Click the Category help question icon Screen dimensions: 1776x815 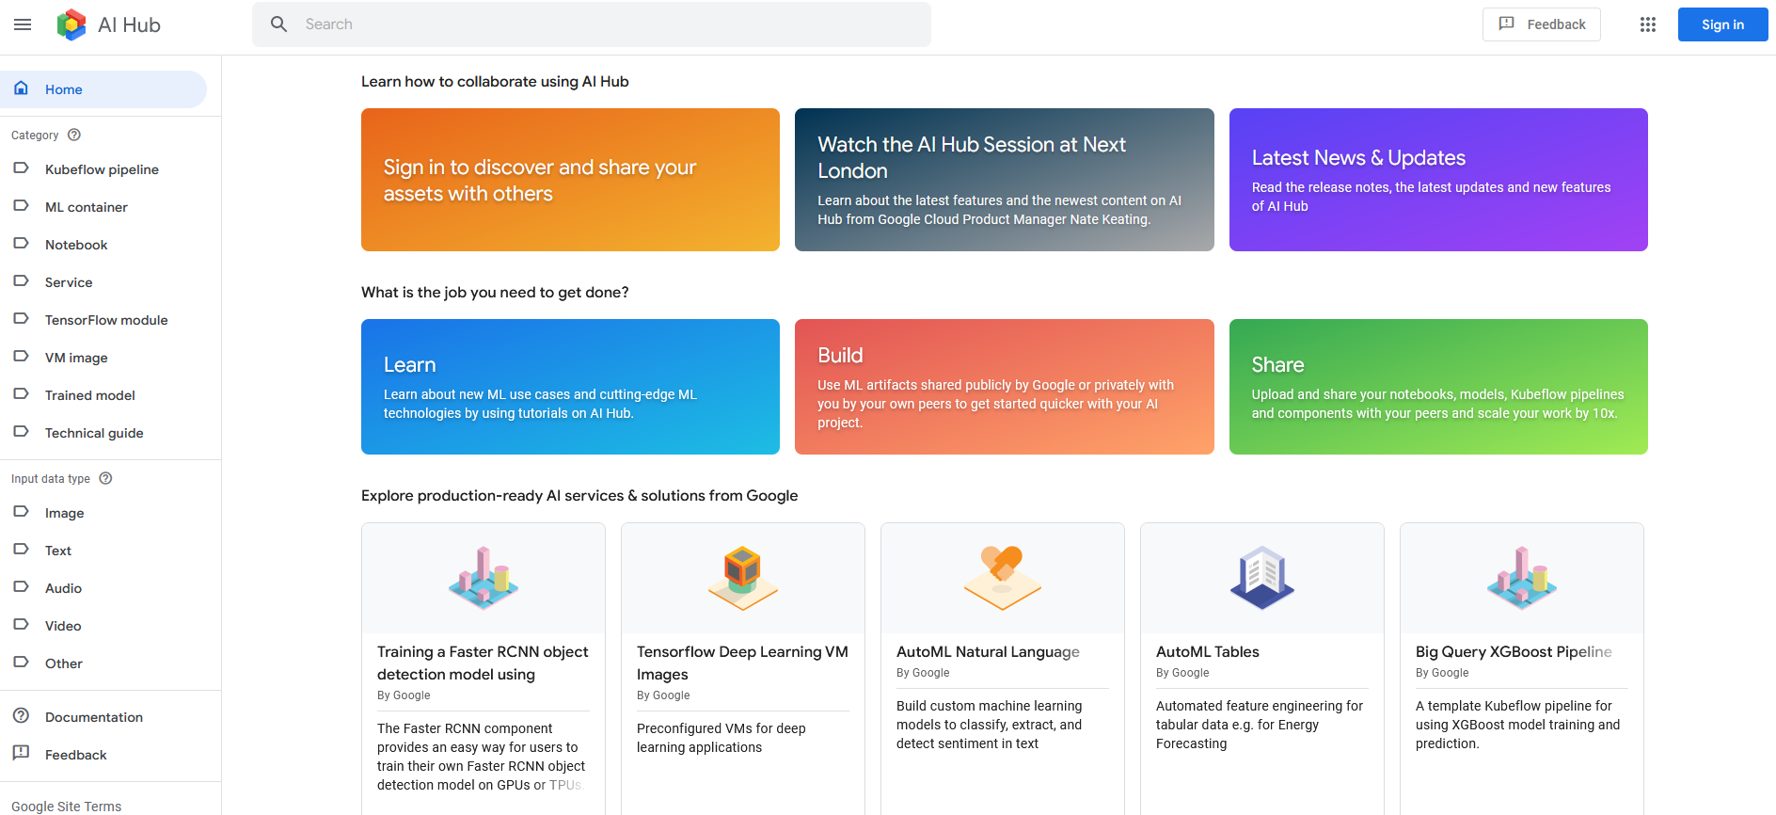coord(74,135)
